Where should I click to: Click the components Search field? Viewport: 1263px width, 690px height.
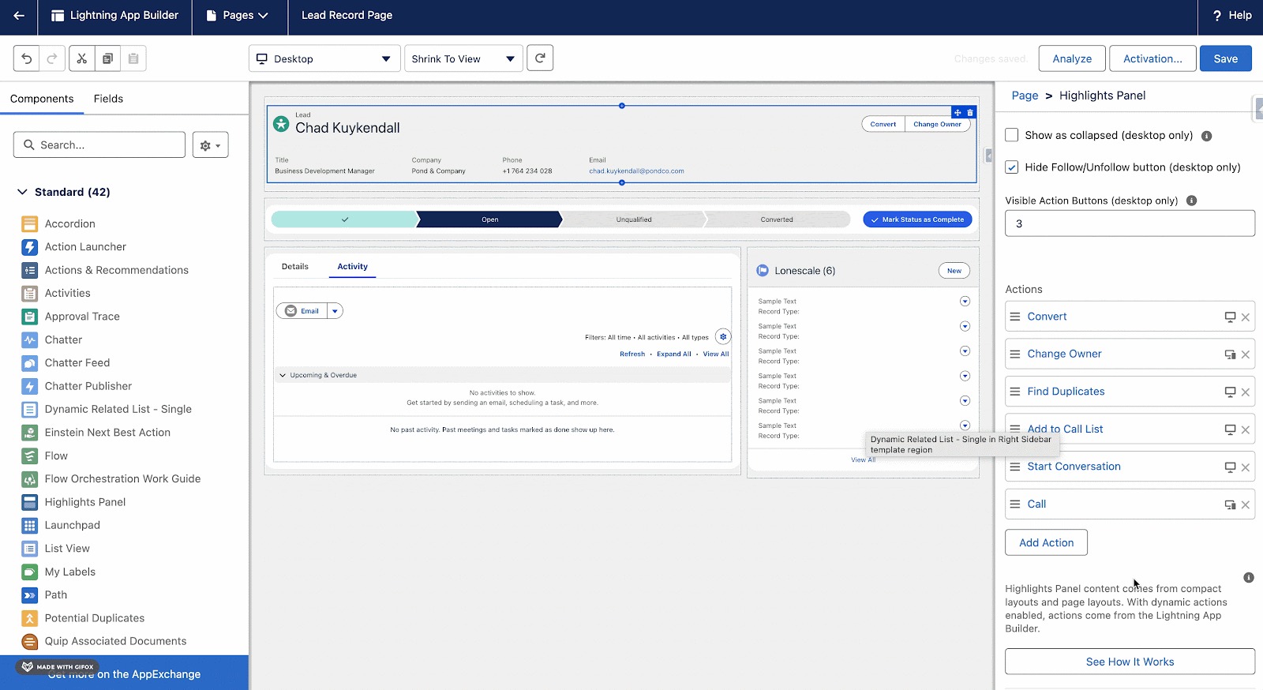click(x=99, y=145)
